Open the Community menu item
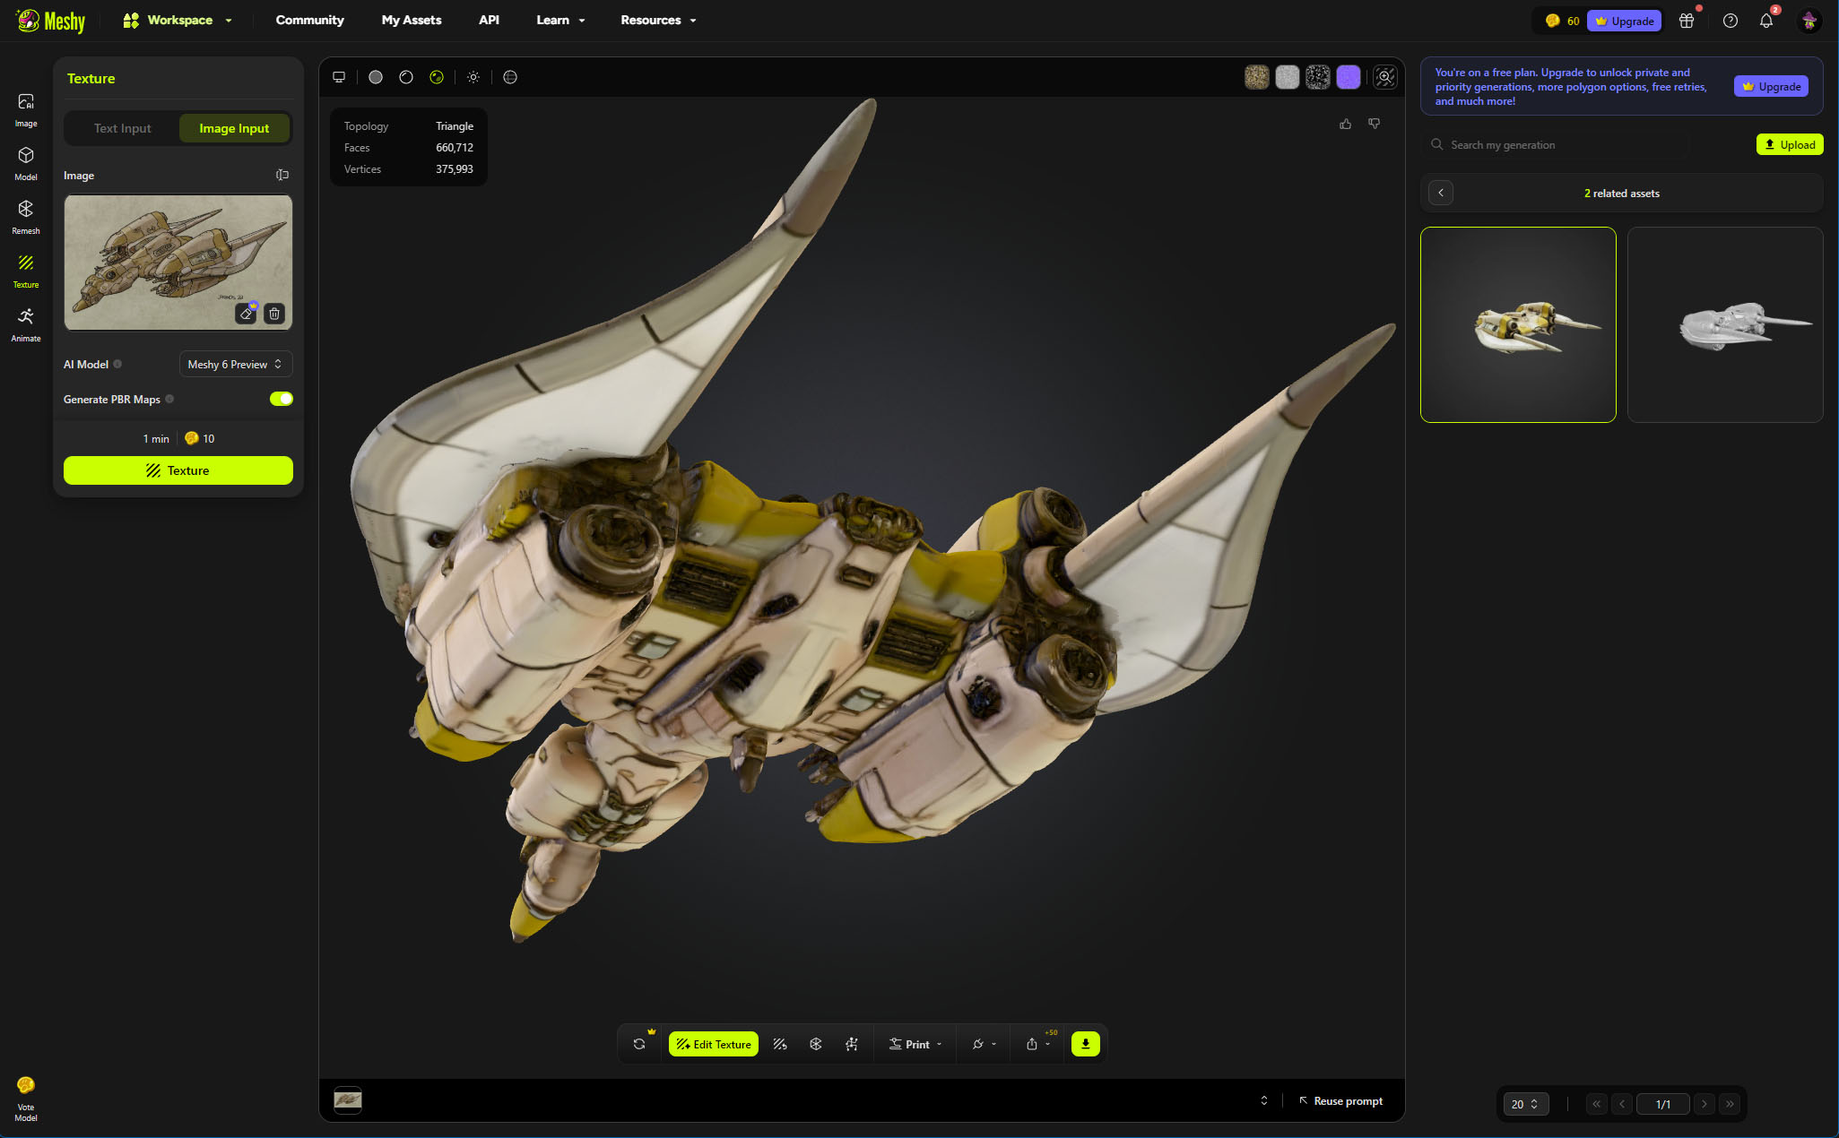 [309, 20]
